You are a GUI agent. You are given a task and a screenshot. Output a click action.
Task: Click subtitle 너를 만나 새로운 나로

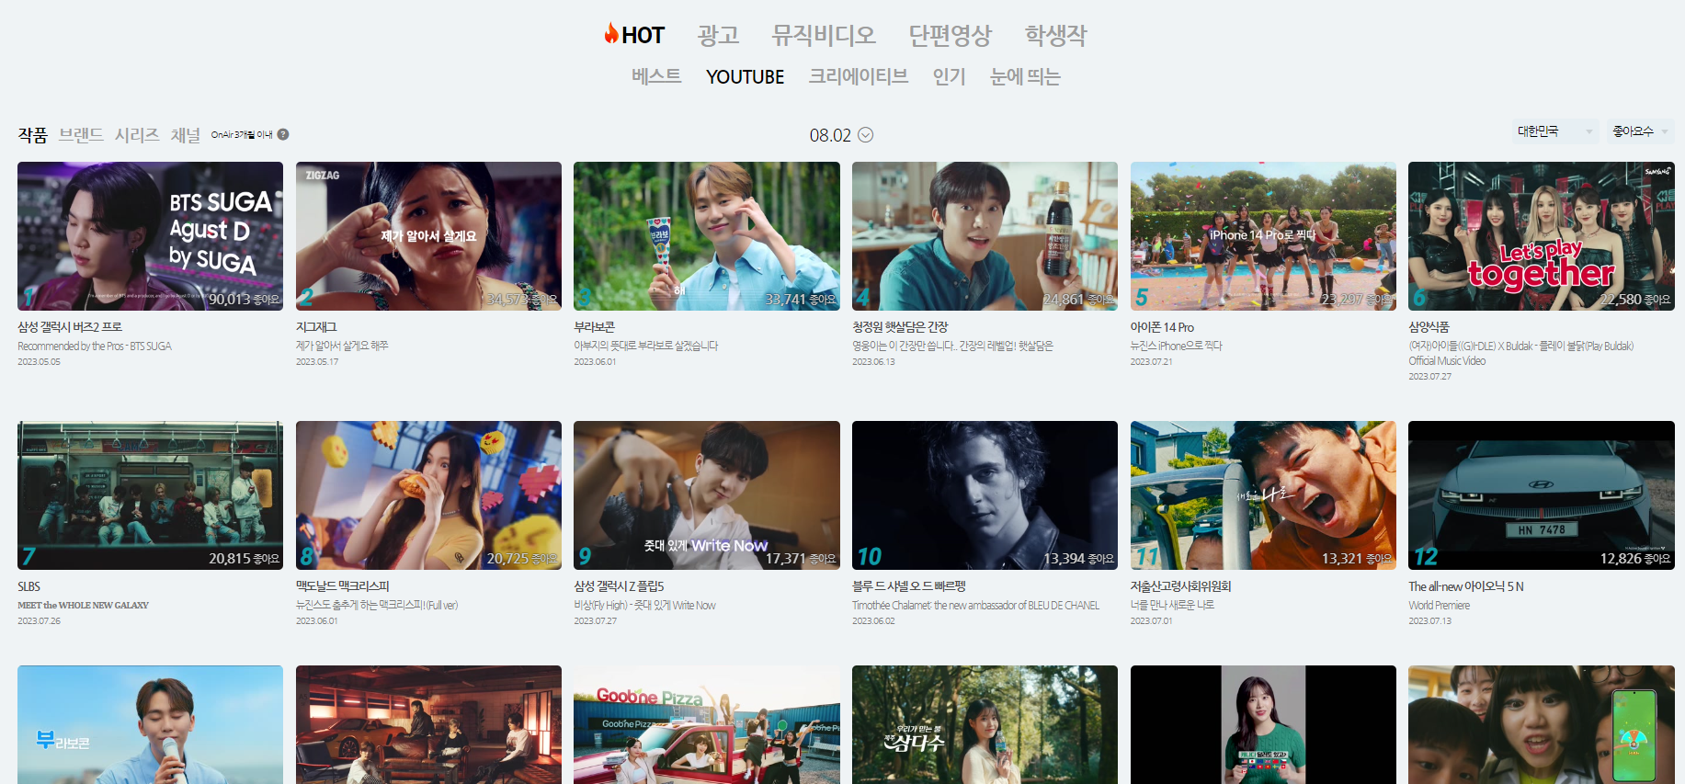point(1172,606)
